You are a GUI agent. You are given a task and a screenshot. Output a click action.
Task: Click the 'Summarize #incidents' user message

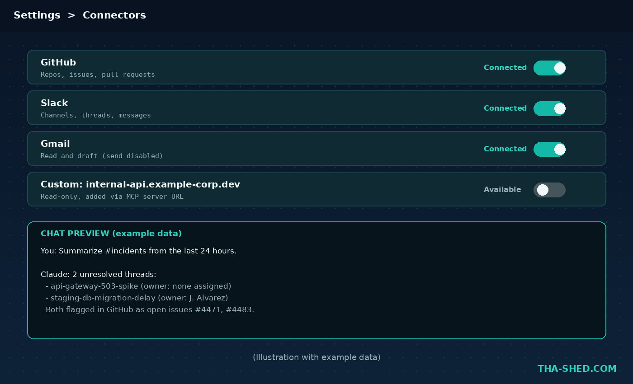(x=138, y=251)
